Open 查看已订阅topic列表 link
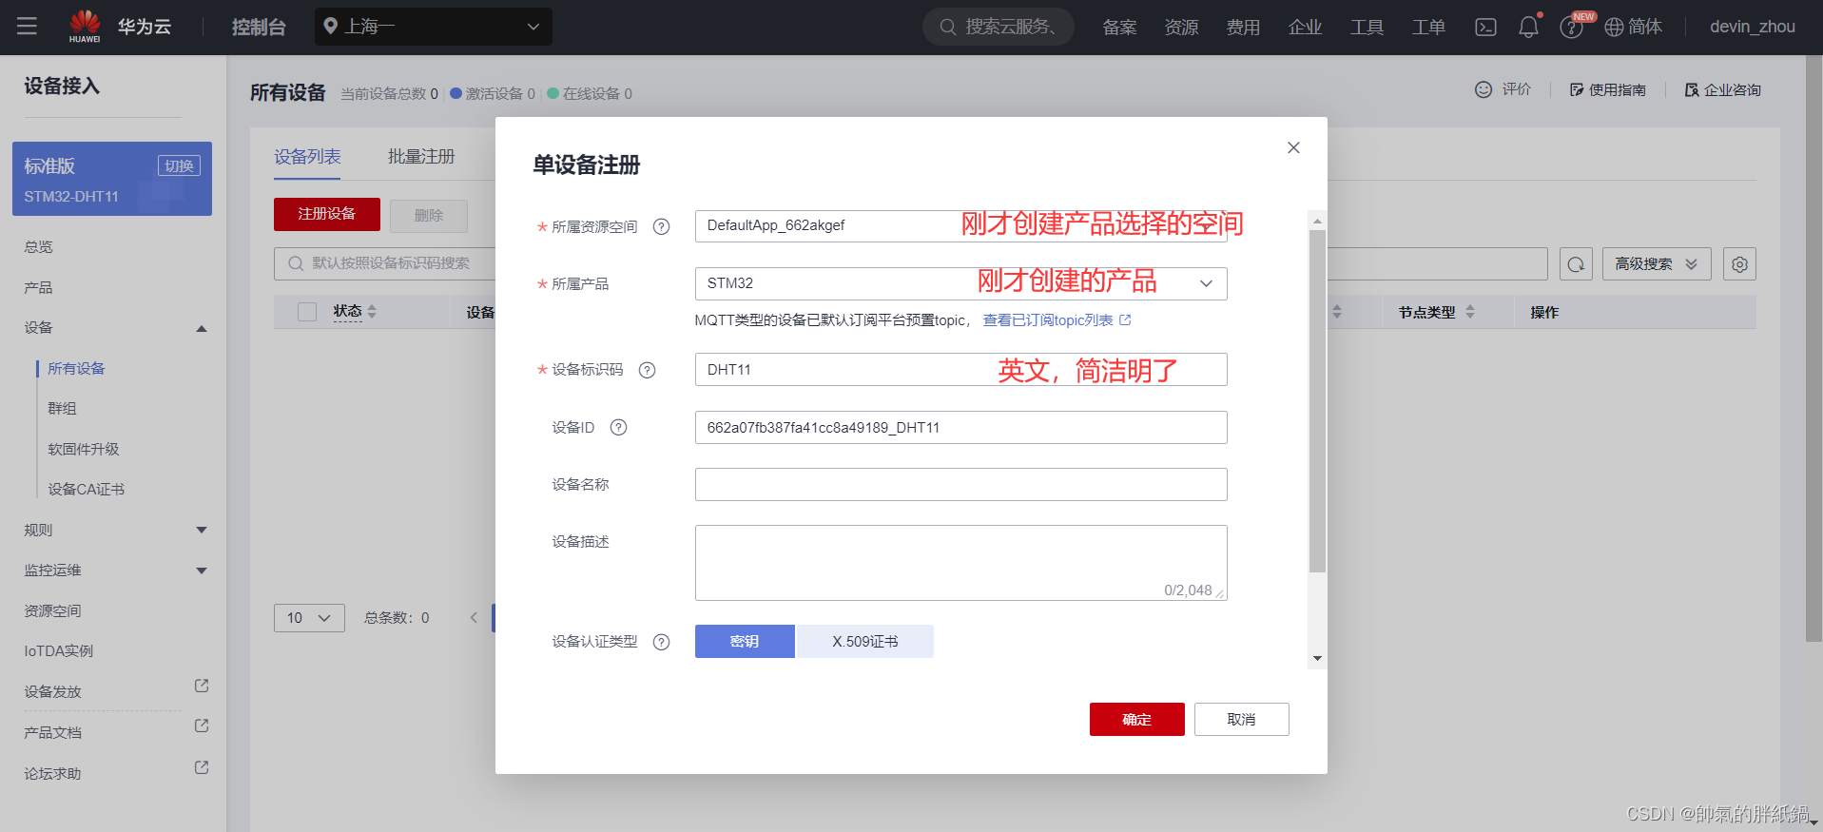1823x832 pixels. click(x=1057, y=320)
